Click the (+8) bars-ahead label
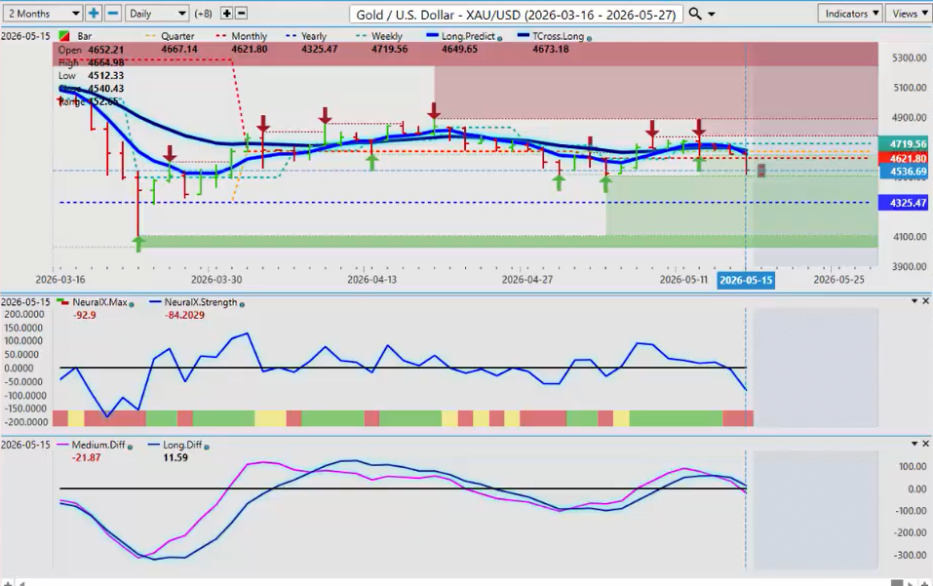 tap(203, 13)
